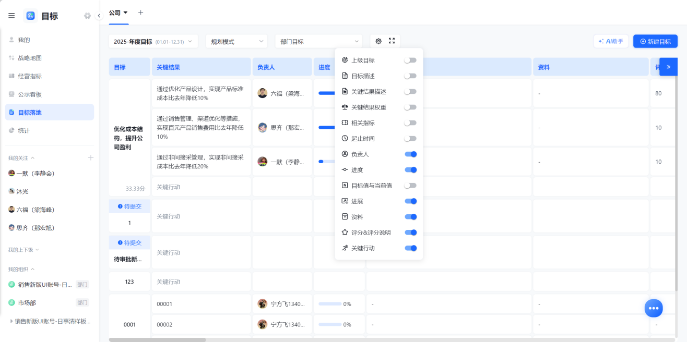Click the 市场部 organization icon
Screen dimensions: 687x342
tap(11, 303)
